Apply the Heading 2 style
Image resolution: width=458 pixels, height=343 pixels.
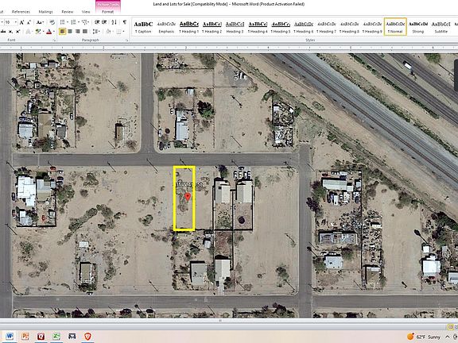(212, 27)
